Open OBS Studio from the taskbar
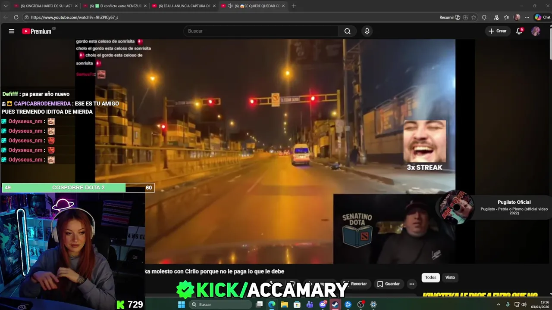The height and width of the screenshot is (310, 552). pyautogui.click(x=361, y=304)
